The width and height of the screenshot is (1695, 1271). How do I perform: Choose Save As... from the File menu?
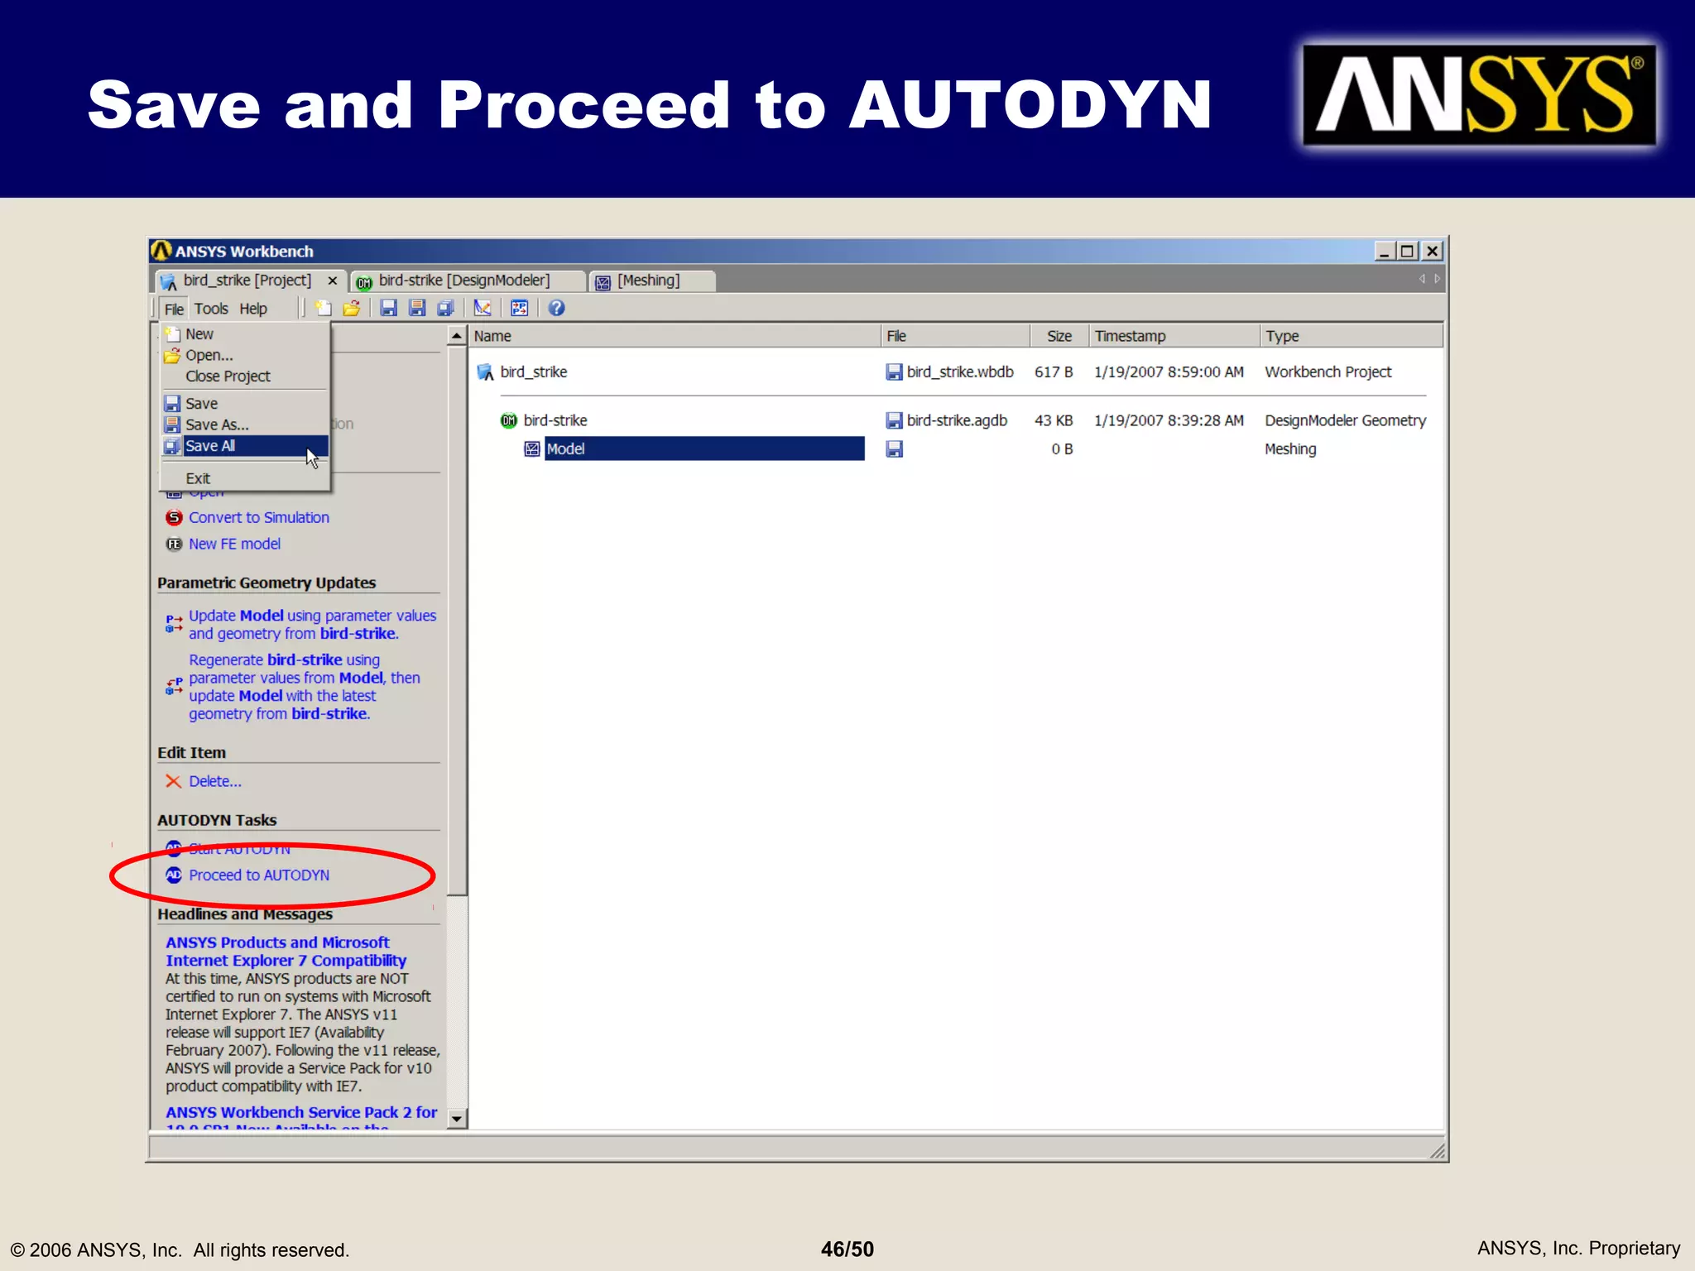(x=245, y=424)
